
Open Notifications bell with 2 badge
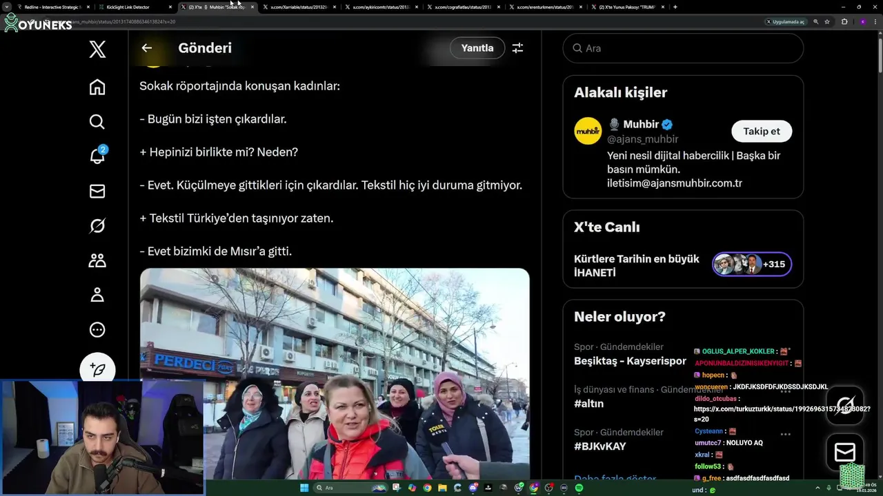click(97, 156)
